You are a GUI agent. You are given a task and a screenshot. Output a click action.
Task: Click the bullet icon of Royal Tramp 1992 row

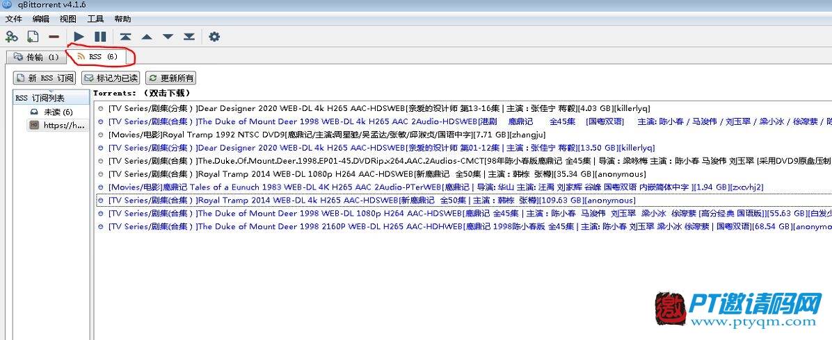(101, 135)
